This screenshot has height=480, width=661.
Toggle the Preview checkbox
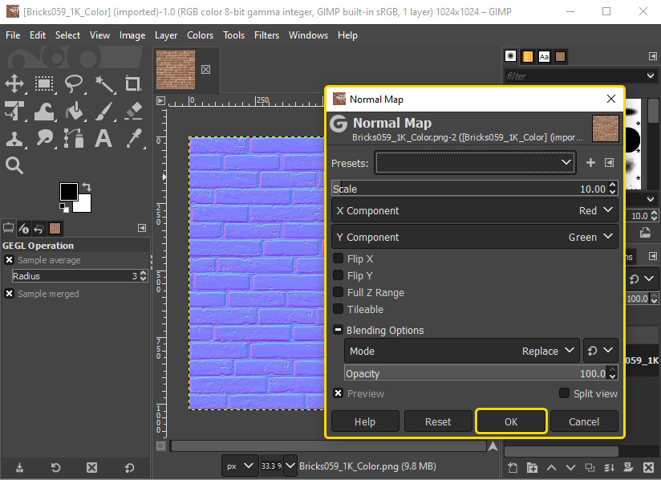coord(338,393)
